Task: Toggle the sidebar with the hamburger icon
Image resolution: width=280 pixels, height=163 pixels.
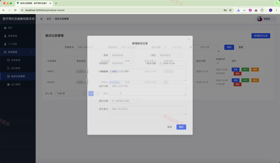Action: [42, 19]
